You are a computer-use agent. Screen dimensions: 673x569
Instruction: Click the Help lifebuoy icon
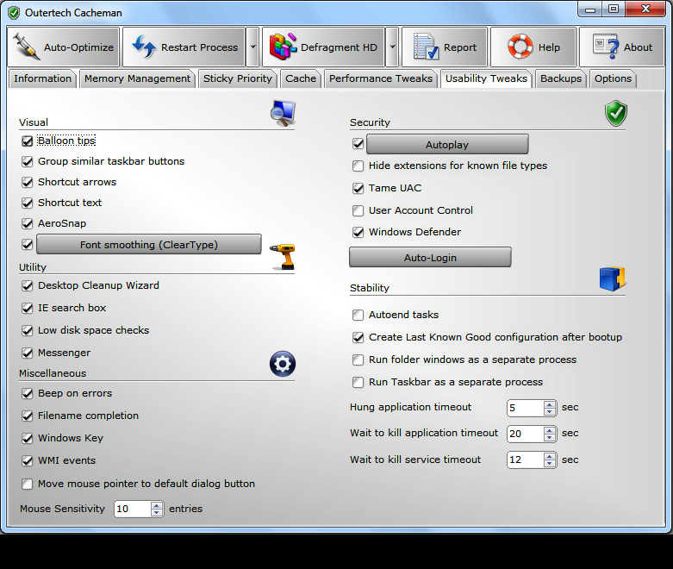point(520,47)
